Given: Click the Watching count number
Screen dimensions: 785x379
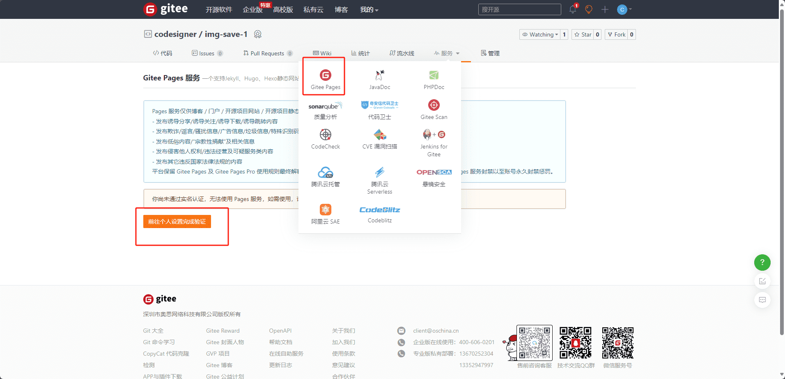Looking at the screenshot, I should tap(564, 34).
